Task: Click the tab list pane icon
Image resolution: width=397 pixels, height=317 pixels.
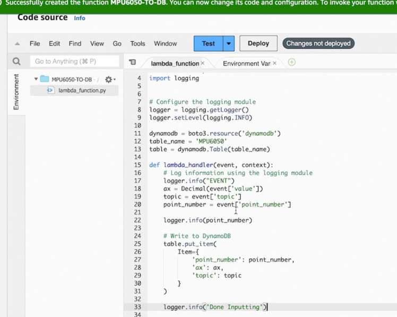Action: 133,63
